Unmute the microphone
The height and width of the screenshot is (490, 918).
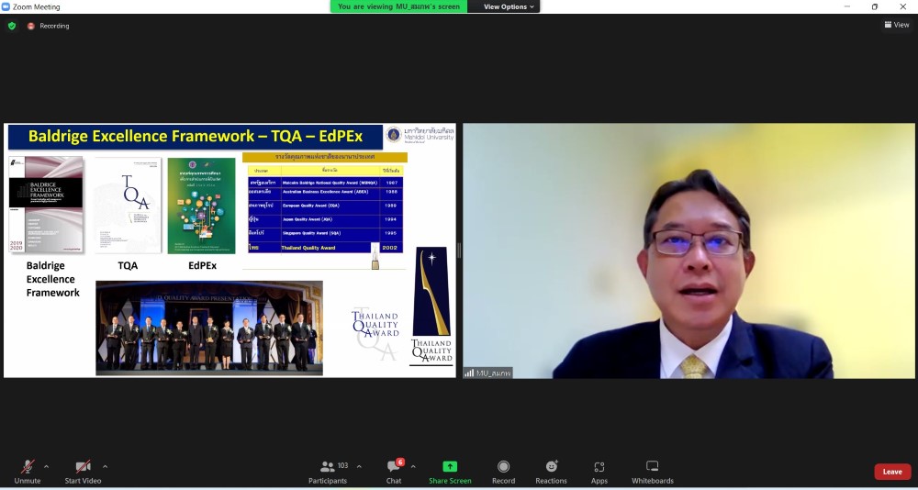(x=28, y=472)
